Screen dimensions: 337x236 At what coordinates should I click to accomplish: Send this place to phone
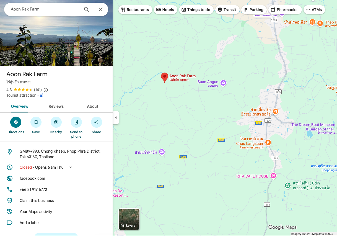[x=76, y=127]
